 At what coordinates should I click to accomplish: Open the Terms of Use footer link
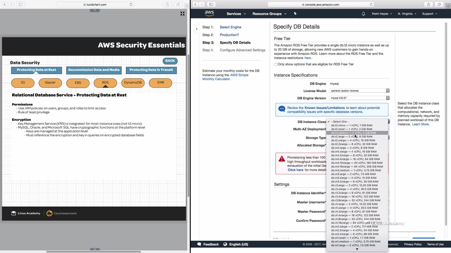[435, 244]
